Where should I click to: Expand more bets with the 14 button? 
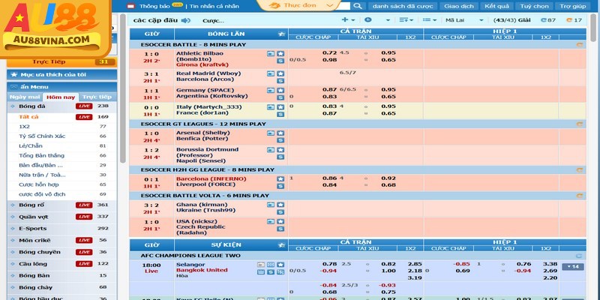[573, 267]
